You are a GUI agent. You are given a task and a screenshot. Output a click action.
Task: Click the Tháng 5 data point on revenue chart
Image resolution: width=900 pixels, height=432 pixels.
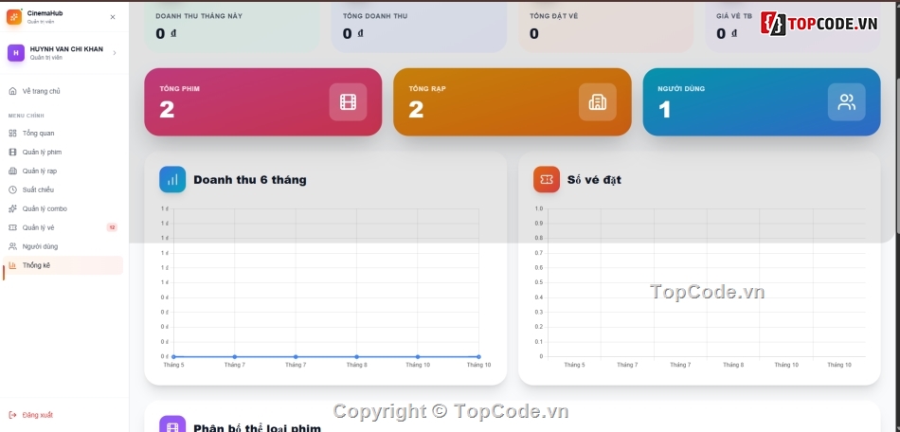point(174,357)
